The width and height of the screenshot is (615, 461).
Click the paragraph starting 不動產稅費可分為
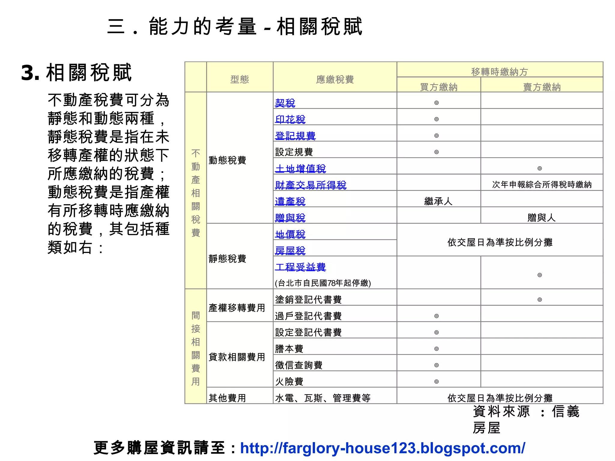point(109,174)
